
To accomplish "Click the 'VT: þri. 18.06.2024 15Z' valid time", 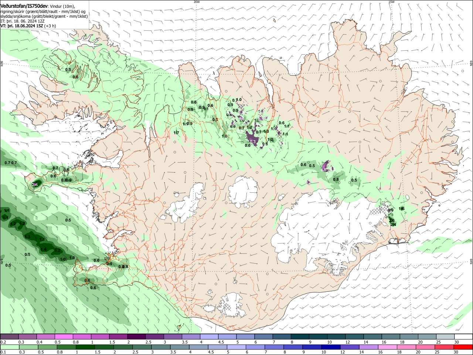I will pos(22,26).
